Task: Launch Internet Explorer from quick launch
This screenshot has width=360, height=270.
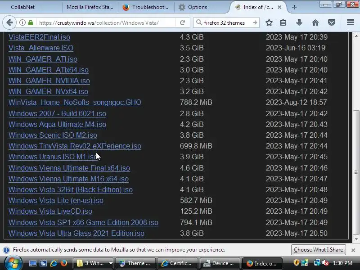Action: click(x=54, y=263)
